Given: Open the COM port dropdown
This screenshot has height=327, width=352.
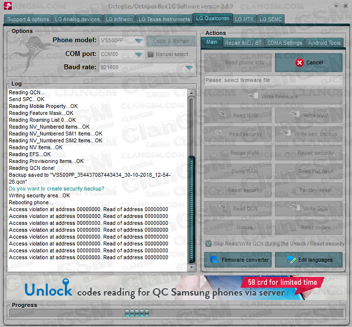Looking at the screenshot, I should pos(139,54).
